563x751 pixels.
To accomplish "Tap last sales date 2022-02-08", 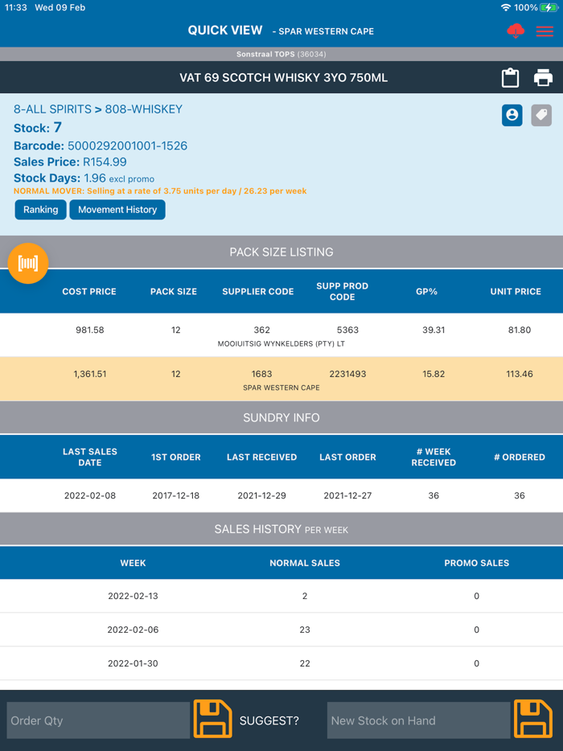I will 89,496.
